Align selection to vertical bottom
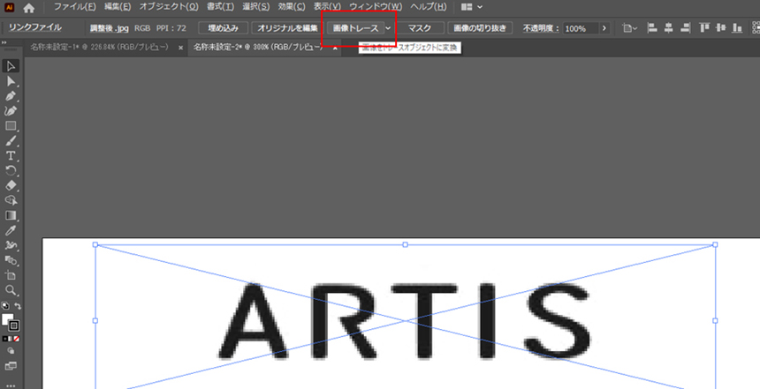Viewport: 760px width, 389px height. (737, 28)
